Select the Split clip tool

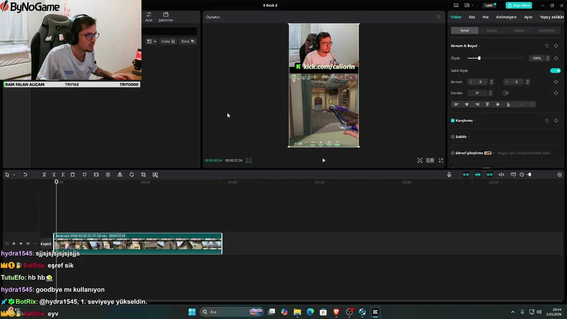coord(44,175)
